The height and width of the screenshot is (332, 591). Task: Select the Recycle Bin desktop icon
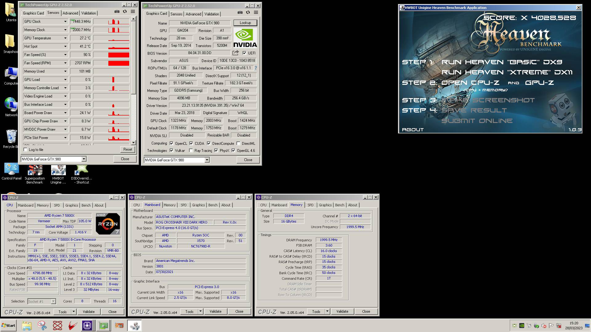pyautogui.click(x=11, y=139)
